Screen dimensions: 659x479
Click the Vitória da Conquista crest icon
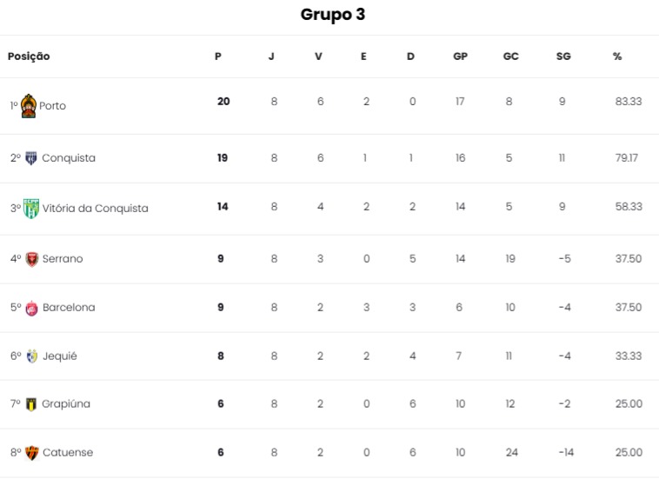31,209
